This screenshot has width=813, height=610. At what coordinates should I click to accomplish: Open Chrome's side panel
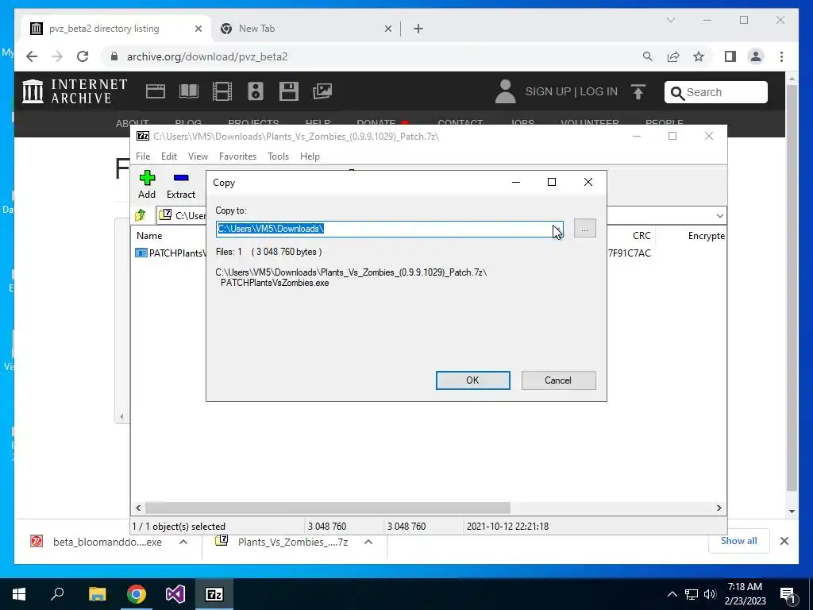point(730,56)
